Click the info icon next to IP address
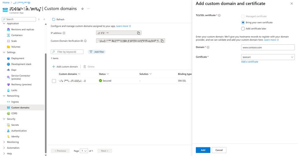The height and width of the screenshot is (156, 298). tap(64, 33)
